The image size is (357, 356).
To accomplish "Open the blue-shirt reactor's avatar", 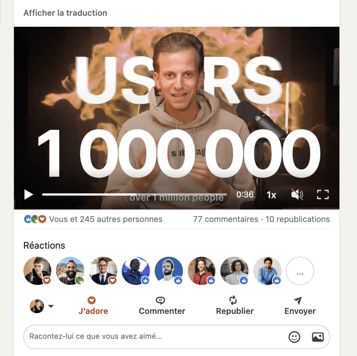I will (267, 271).
